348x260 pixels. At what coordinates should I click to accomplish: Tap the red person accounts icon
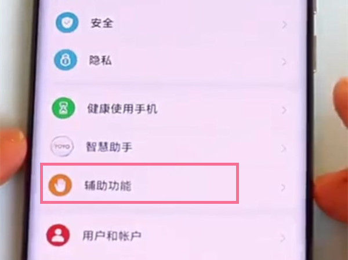[58, 235]
